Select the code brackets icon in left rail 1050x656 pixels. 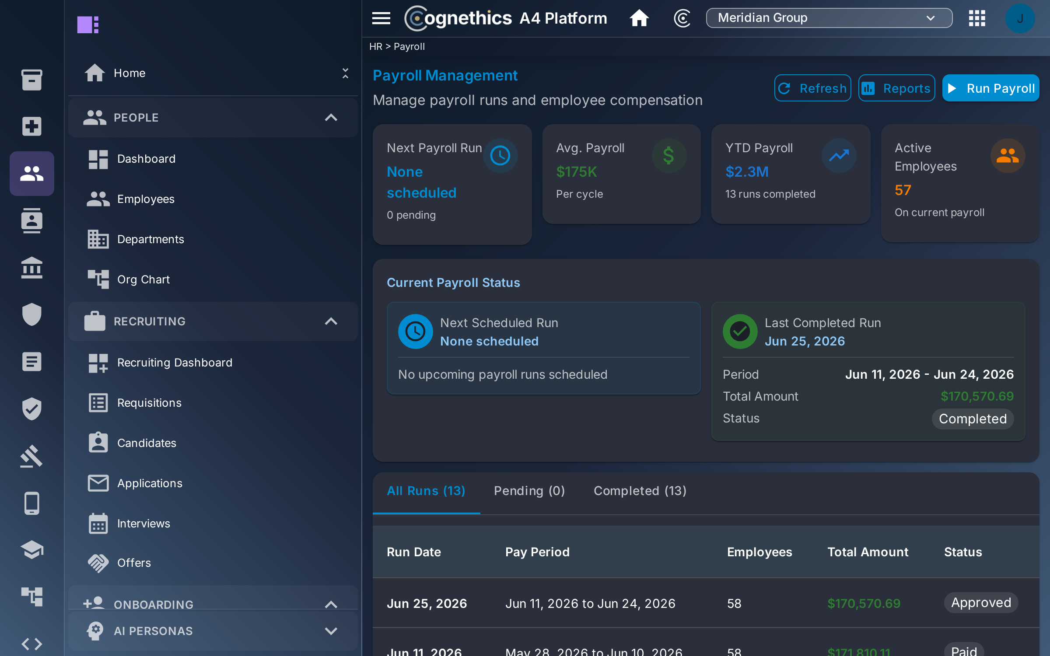[31, 644]
